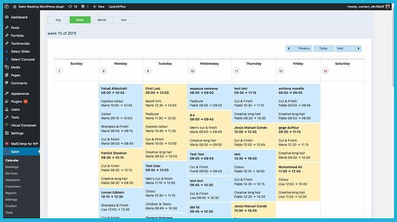
Task: Select Monday date number 8
Action: (x=103, y=71)
